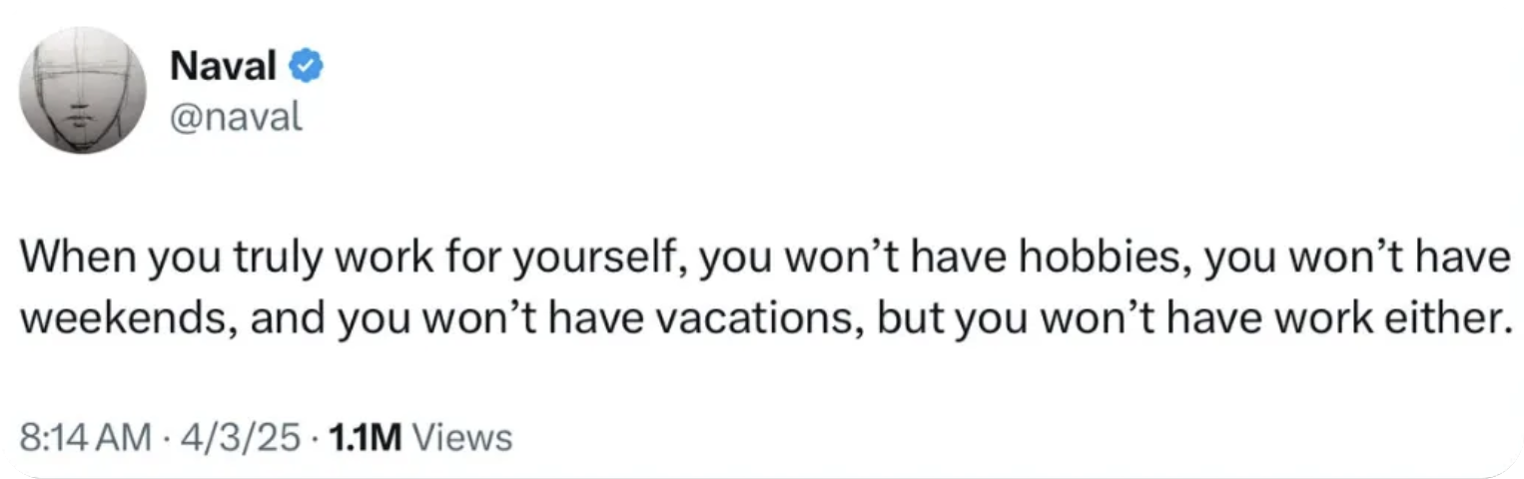Image resolution: width=1524 pixels, height=479 pixels.
Task: Click the 8:14 AM timestamp
Action: [87, 437]
